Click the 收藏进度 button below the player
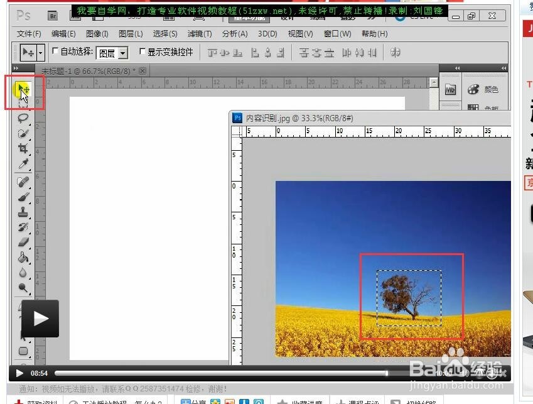533x404 pixels. (301, 401)
